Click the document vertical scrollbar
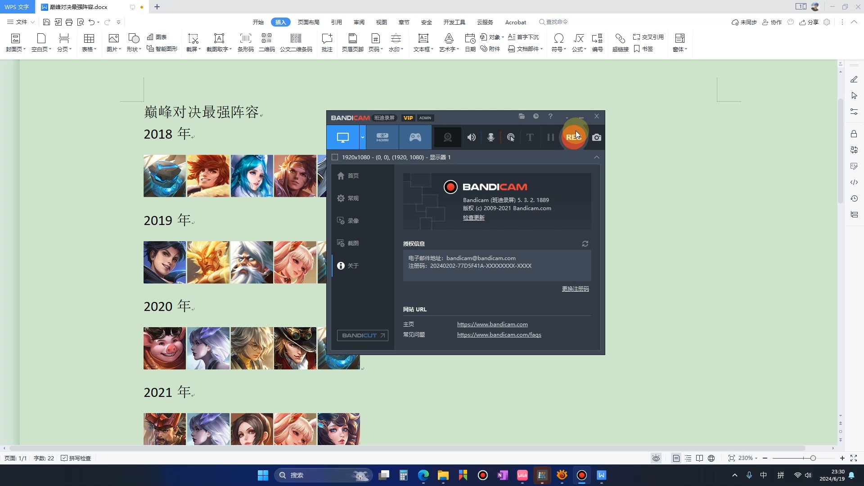The width and height of the screenshot is (864, 486). click(840, 151)
